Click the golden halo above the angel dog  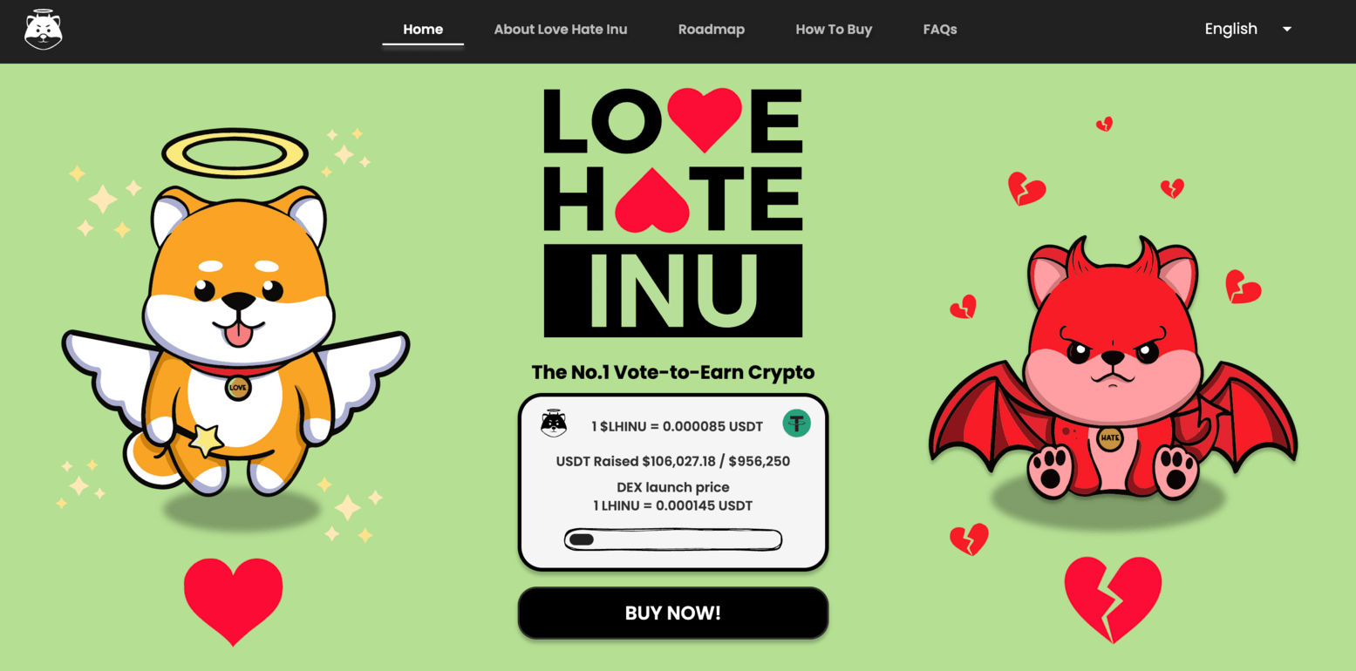tap(235, 154)
